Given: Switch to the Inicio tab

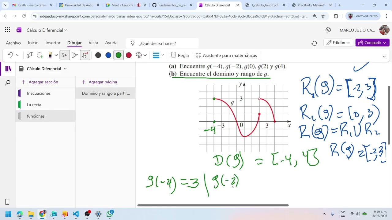Looking at the screenshot, I should coord(33,43).
